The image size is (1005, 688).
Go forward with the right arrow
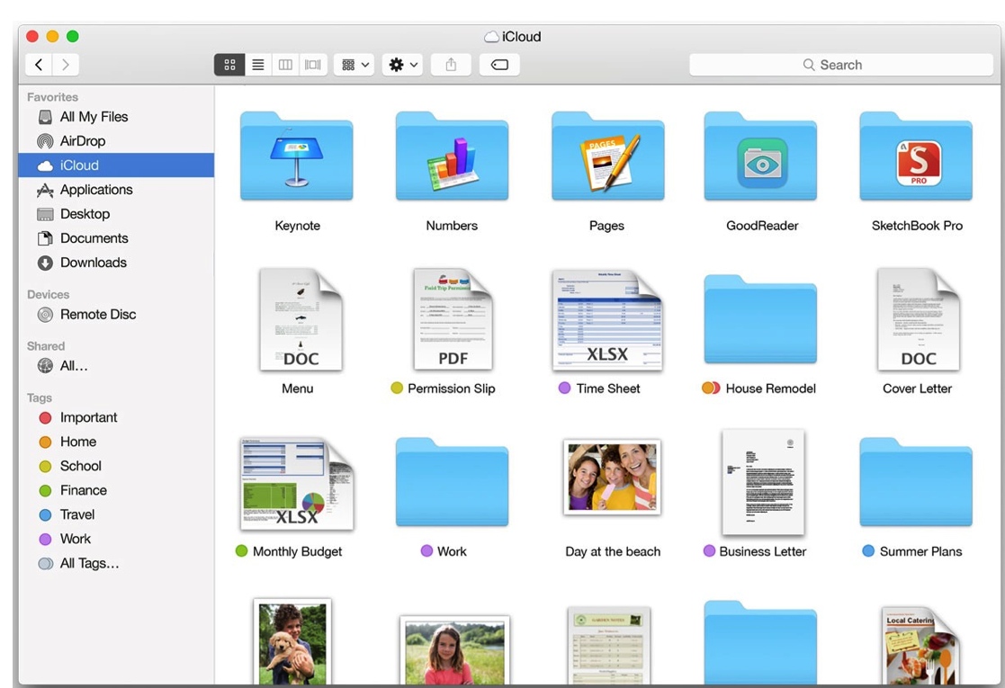66,65
